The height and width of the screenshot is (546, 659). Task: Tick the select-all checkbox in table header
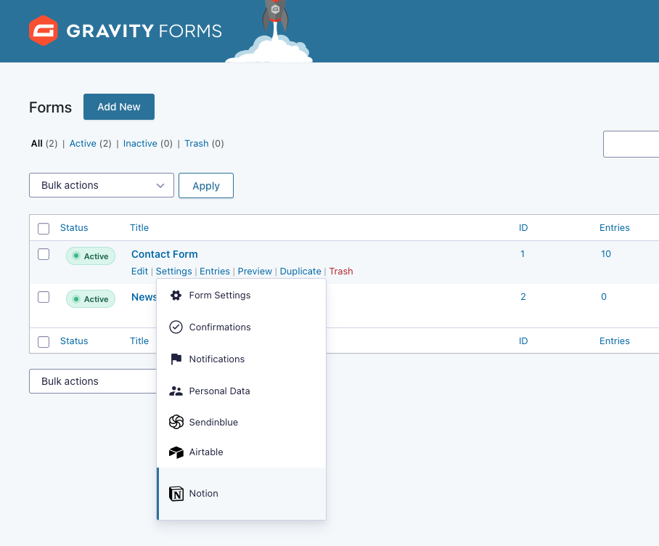point(44,228)
